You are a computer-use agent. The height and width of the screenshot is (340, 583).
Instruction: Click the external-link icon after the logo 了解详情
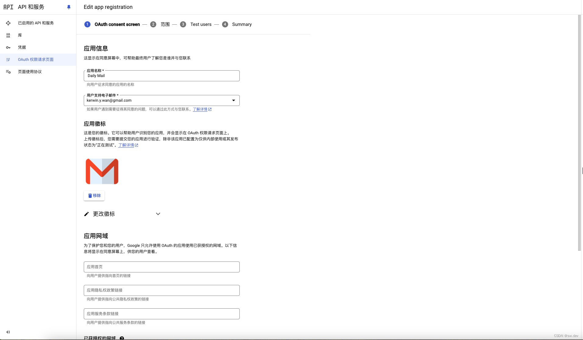pyautogui.click(x=136, y=145)
